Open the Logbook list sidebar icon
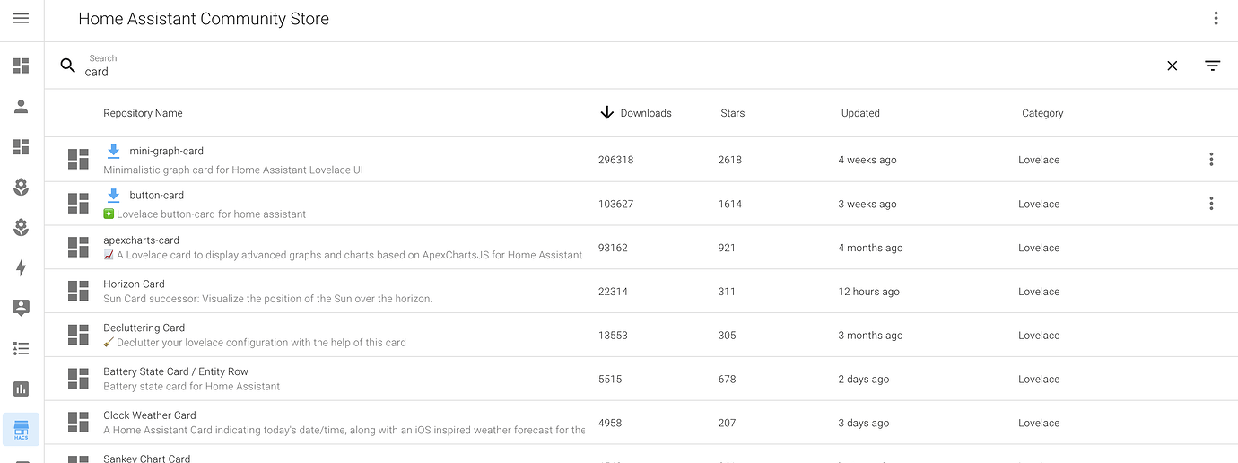Screen dimensions: 1238x463 pos(22,348)
